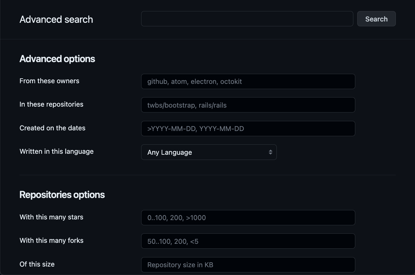Click the stars range input field
Image resolution: width=415 pixels, height=275 pixels.
tap(248, 217)
